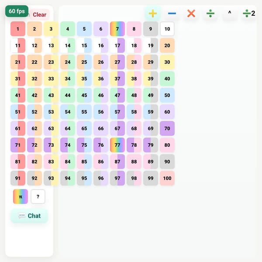Click number tile 37
Image resolution: width=262 pixels, height=262 pixels.
click(117, 79)
